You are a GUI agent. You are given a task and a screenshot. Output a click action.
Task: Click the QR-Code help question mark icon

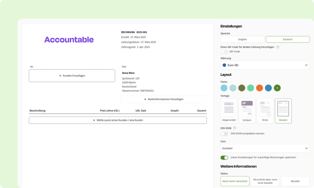point(278,47)
